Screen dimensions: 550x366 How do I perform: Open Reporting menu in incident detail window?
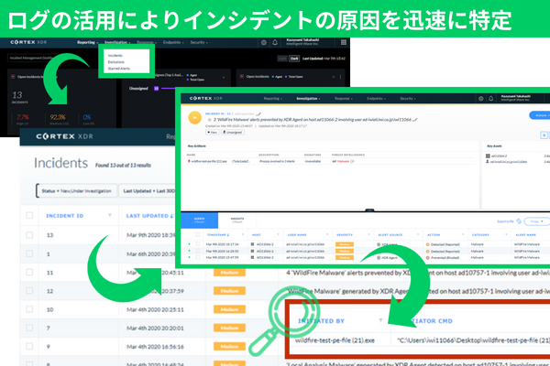(x=273, y=99)
